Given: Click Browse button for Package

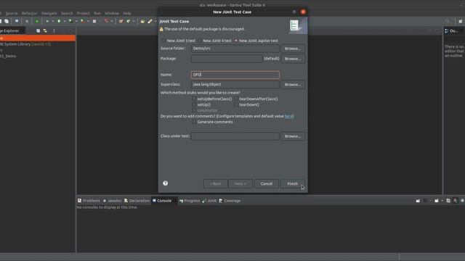Looking at the screenshot, I should (293, 59).
